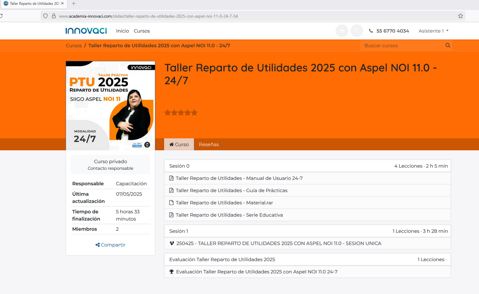Click the Cursos breadcrumb link
Viewport: 479px width, 294px height.
74,45
